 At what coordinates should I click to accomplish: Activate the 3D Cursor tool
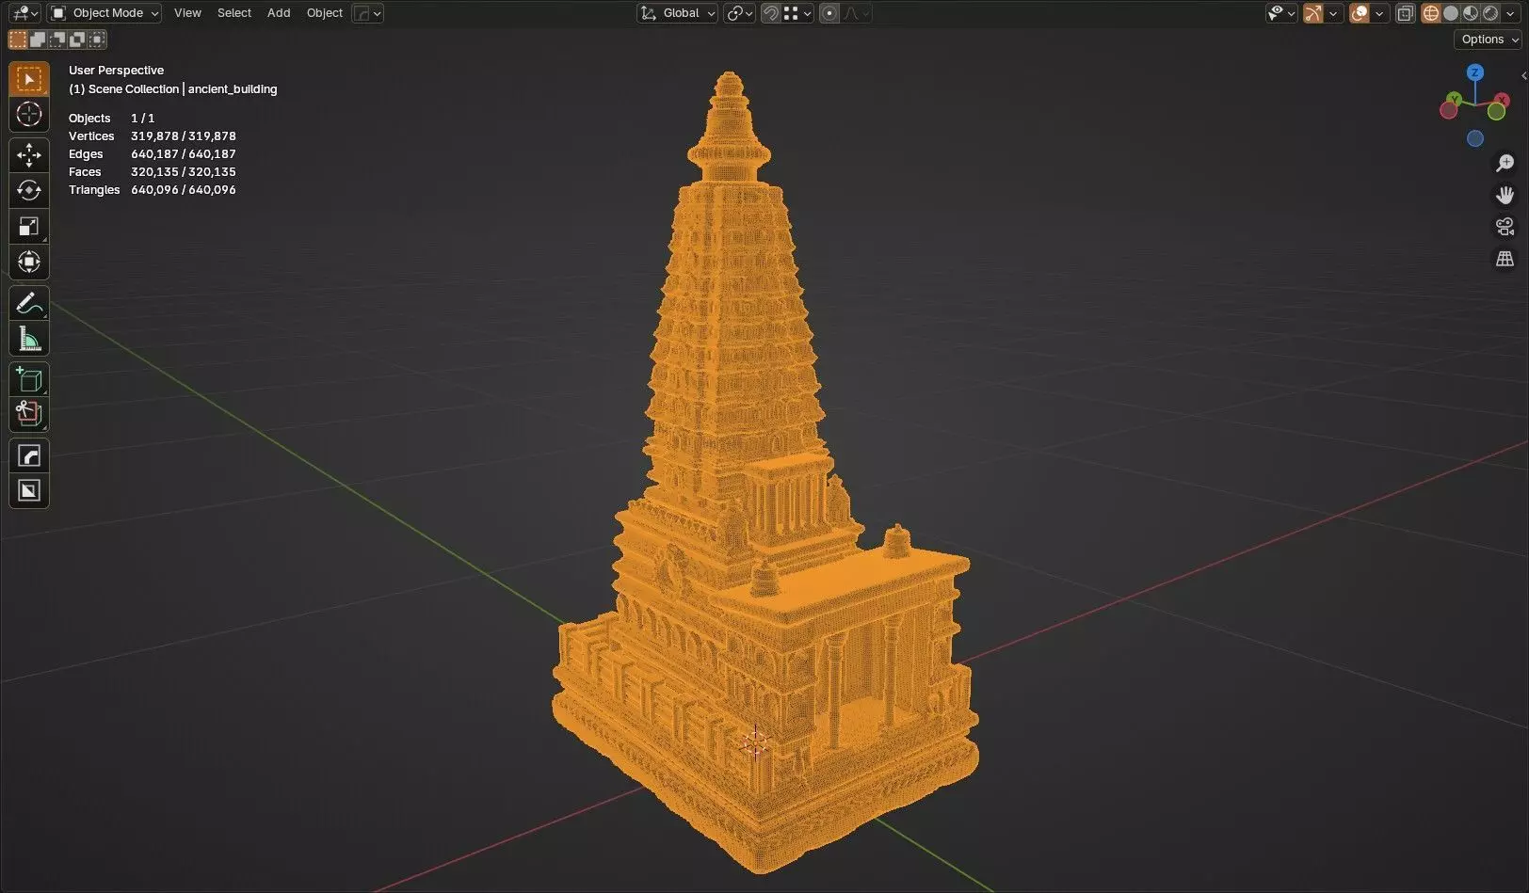click(29, 114)
